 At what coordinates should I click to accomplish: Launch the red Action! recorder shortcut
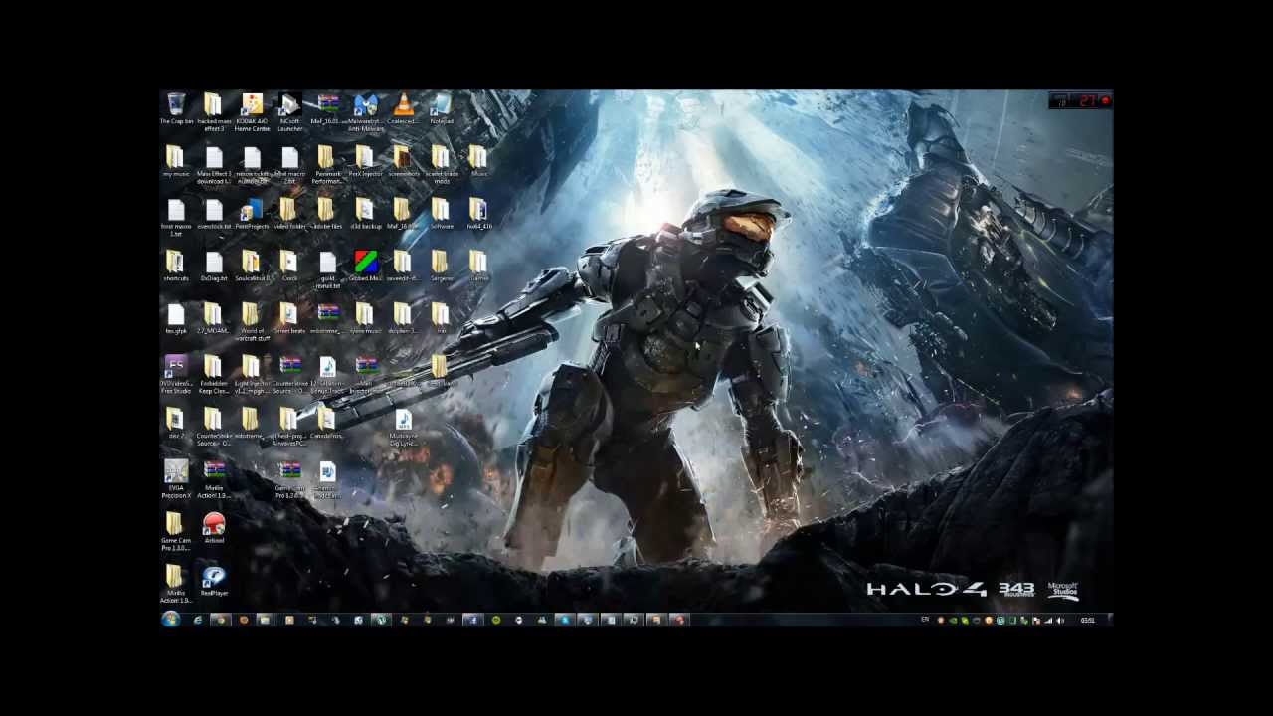pos(214,526)
